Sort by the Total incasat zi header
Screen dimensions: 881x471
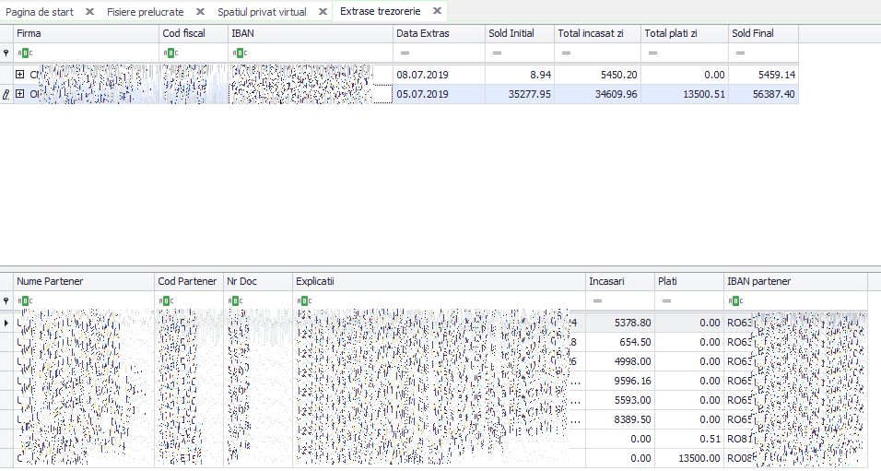597,33
